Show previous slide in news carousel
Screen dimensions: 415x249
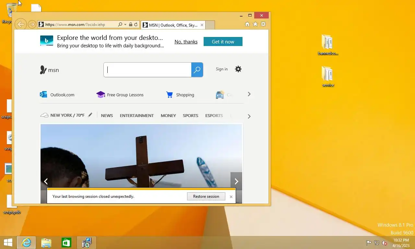tap(46, 181)
